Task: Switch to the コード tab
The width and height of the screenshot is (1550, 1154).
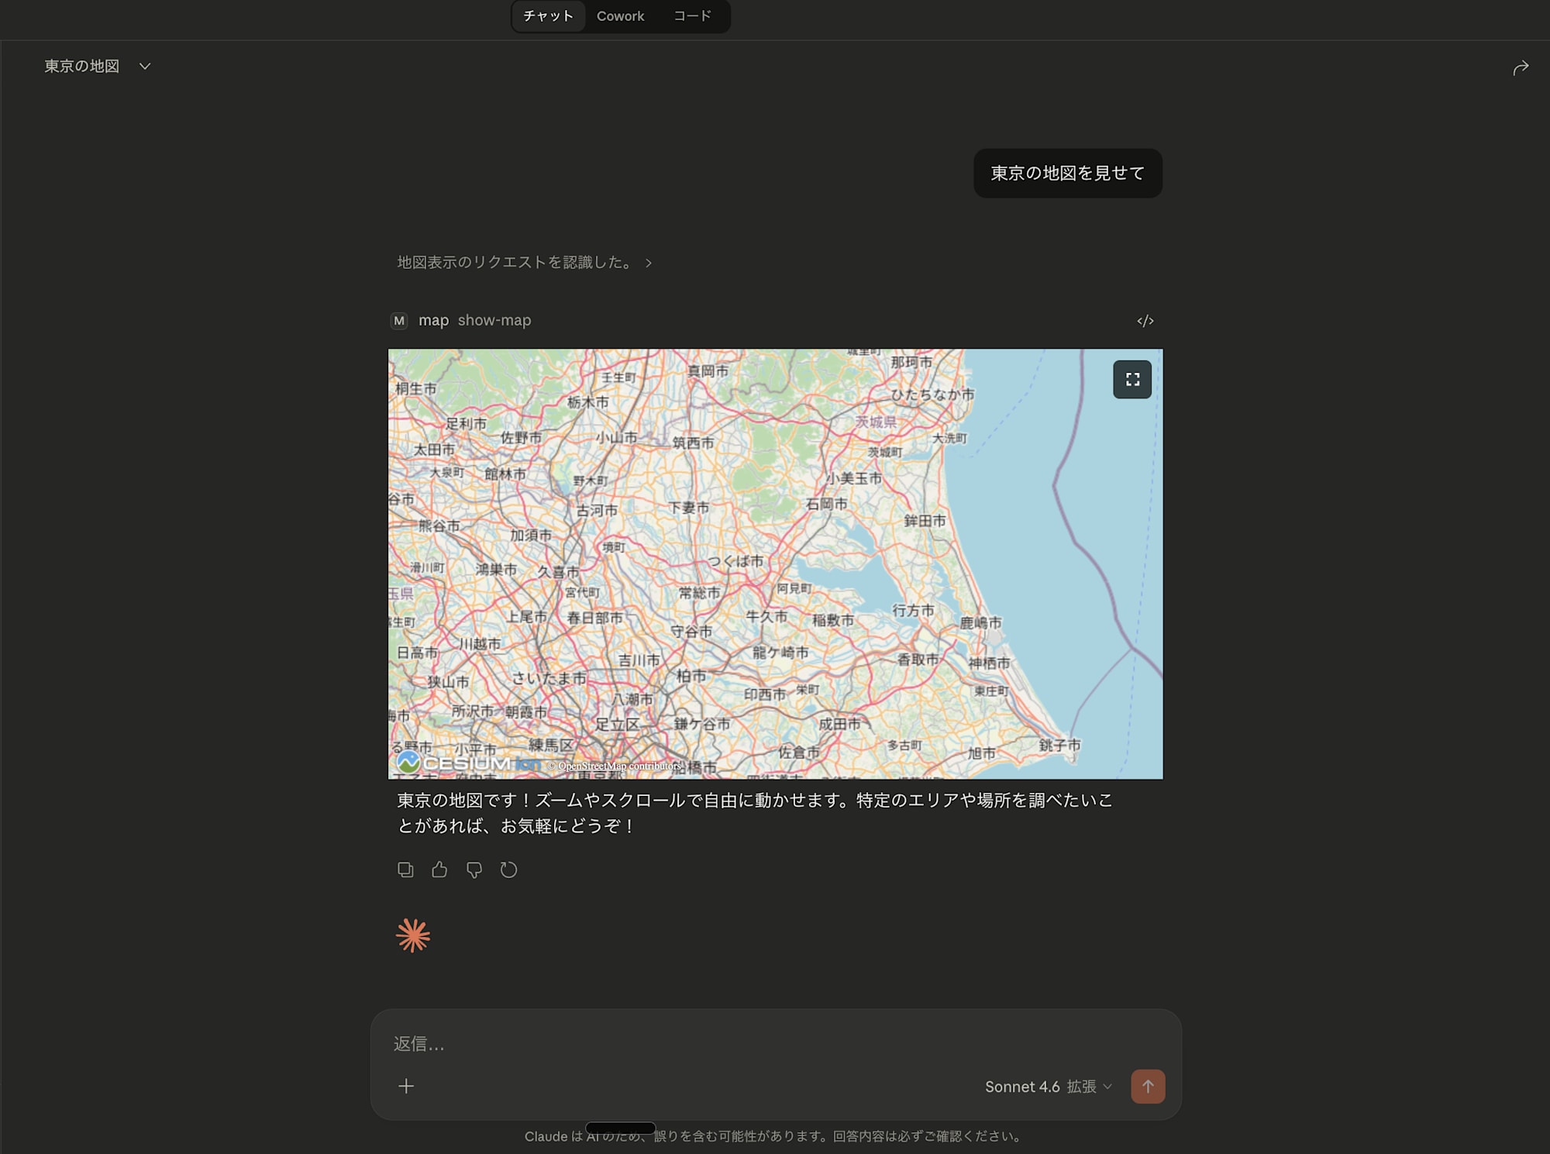Action: coord(692,16)
